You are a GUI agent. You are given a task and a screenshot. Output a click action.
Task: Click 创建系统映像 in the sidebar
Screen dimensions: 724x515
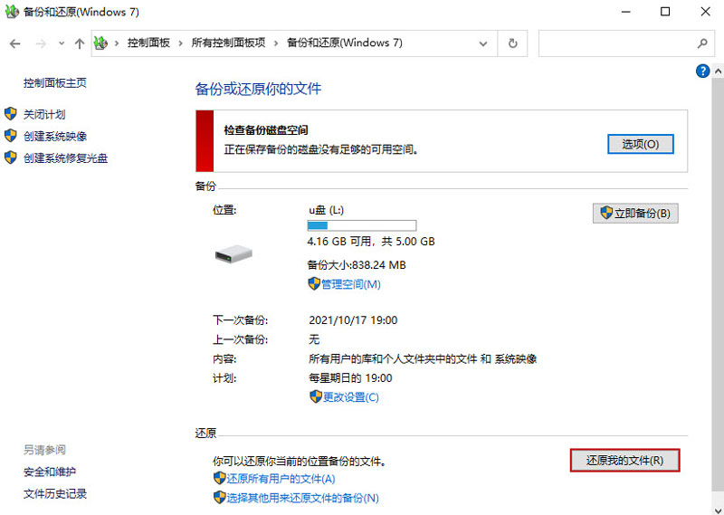tap(55, 137)
